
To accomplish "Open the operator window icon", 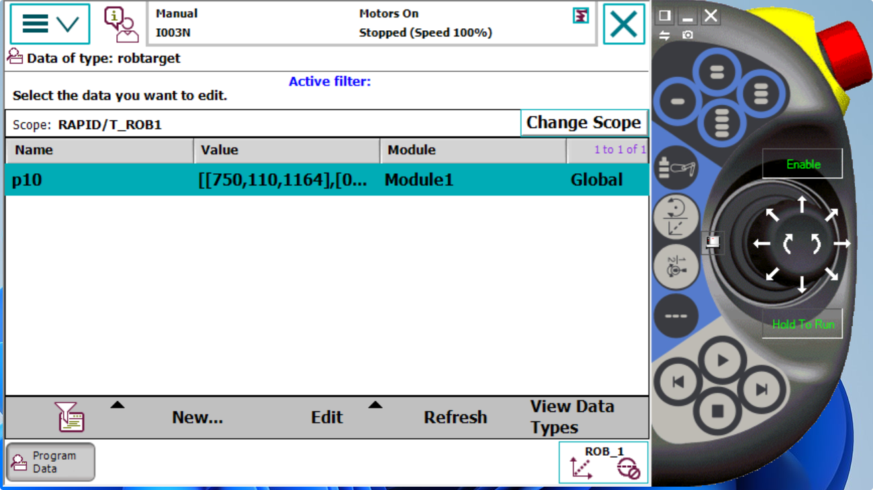I will tap(121, 24).
